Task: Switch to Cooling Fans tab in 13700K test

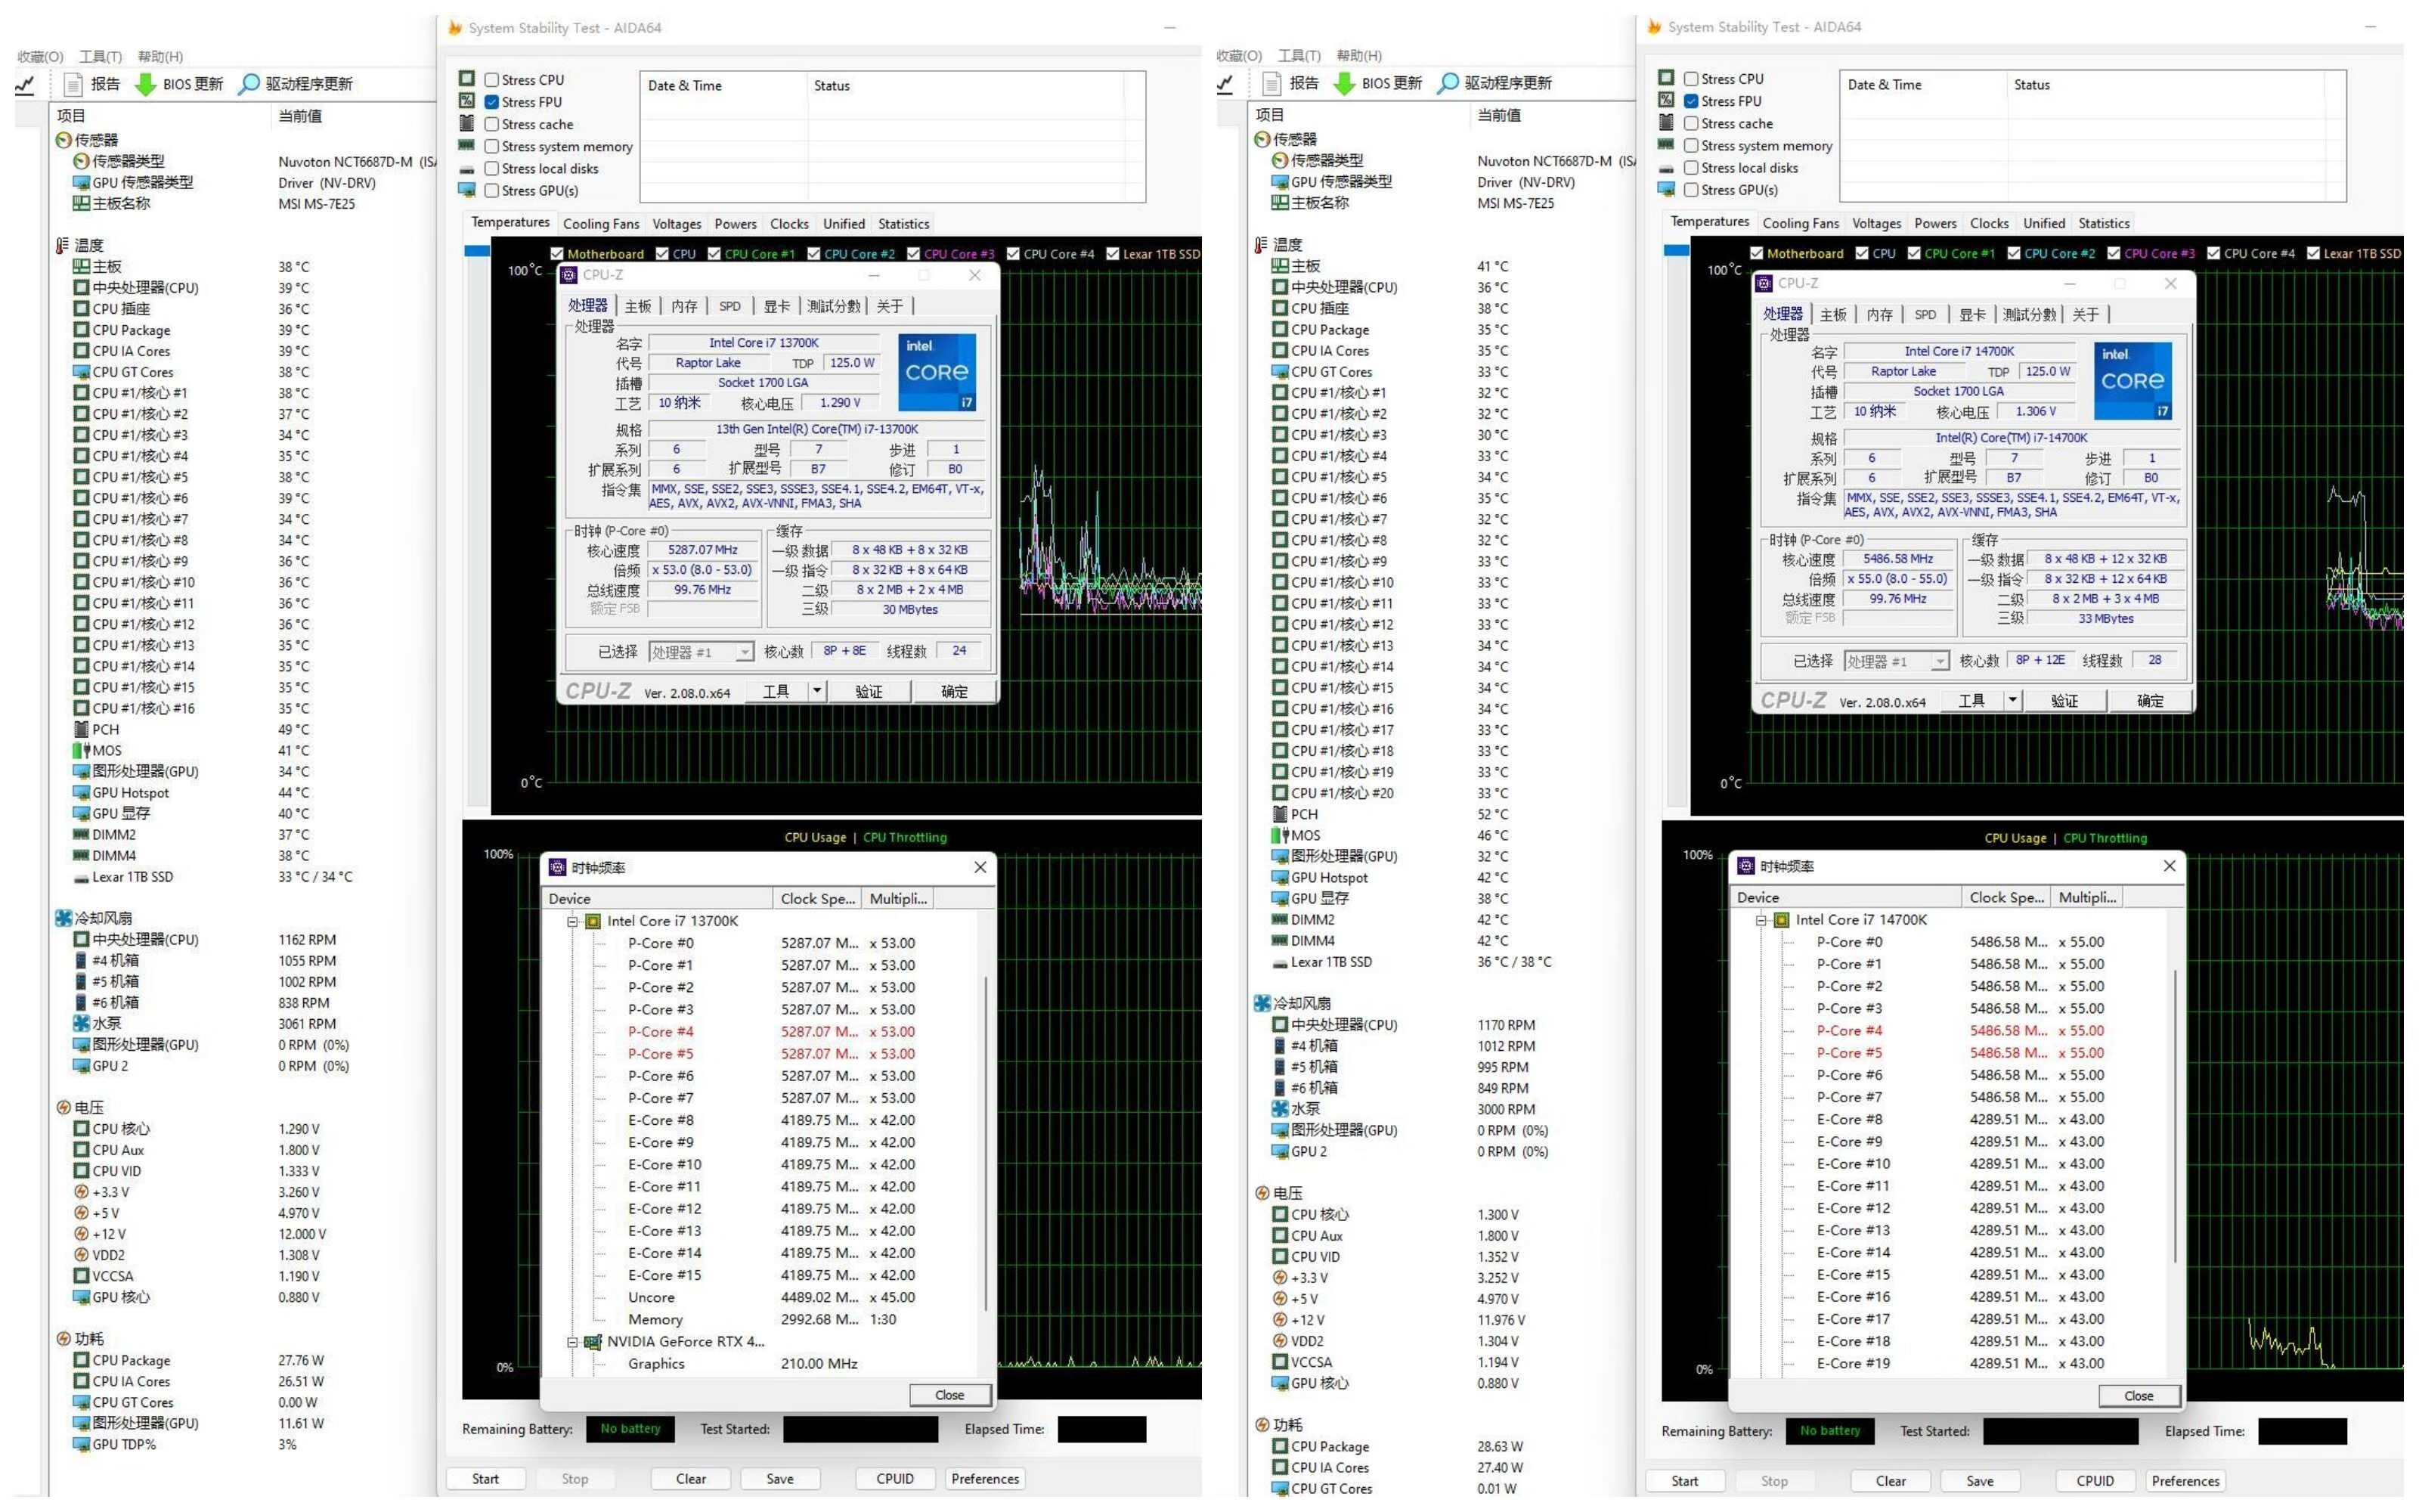Action: point(601,224)
